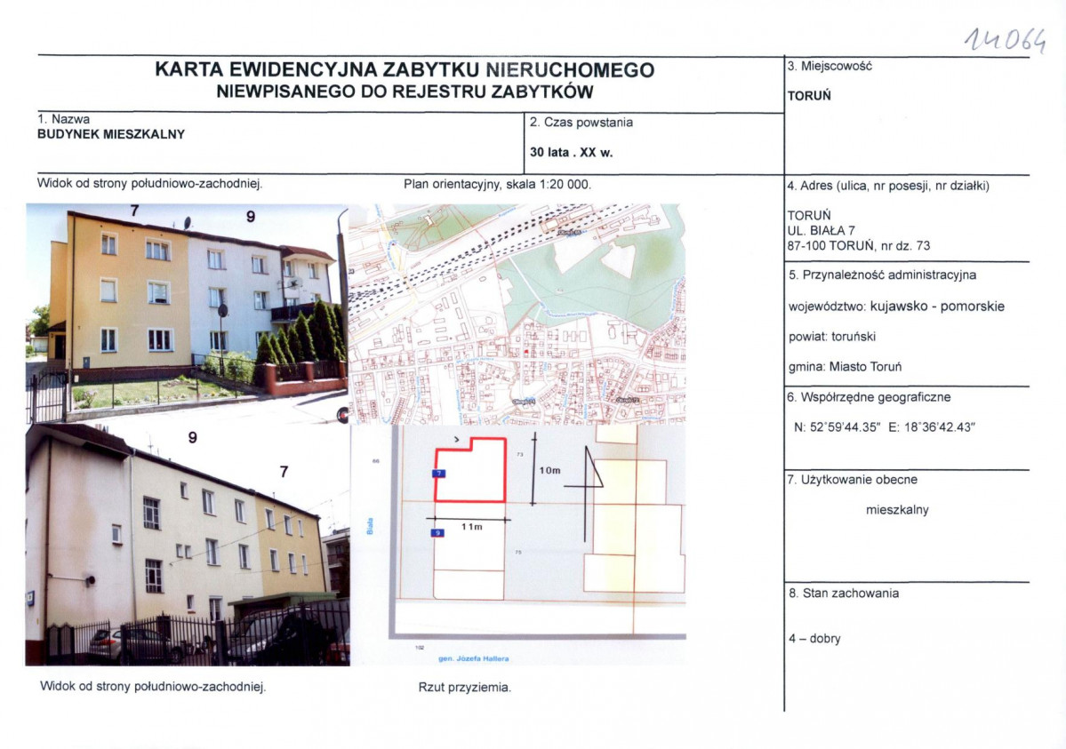The image size is (1066, 749).
Task: Open the photo of the yellow building facade
Action: click(x=187, y=313)
